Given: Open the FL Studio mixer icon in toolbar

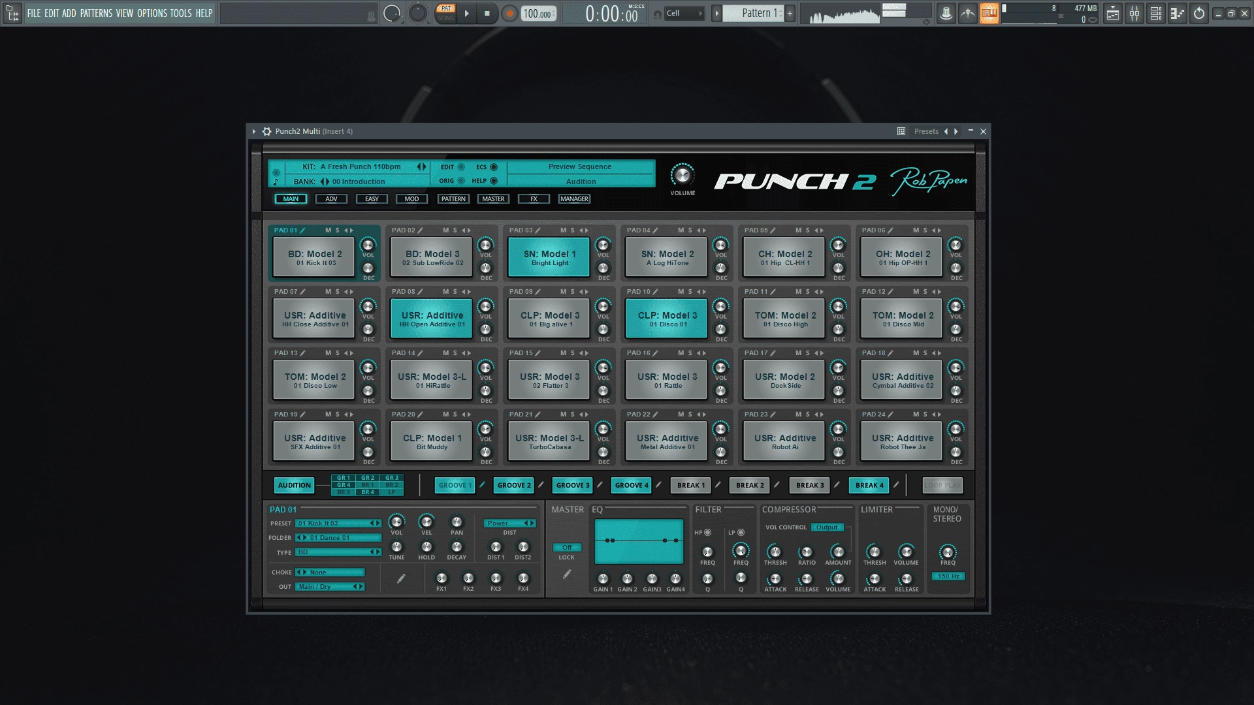Looking at the screenshot, I should pos(1134,13).
